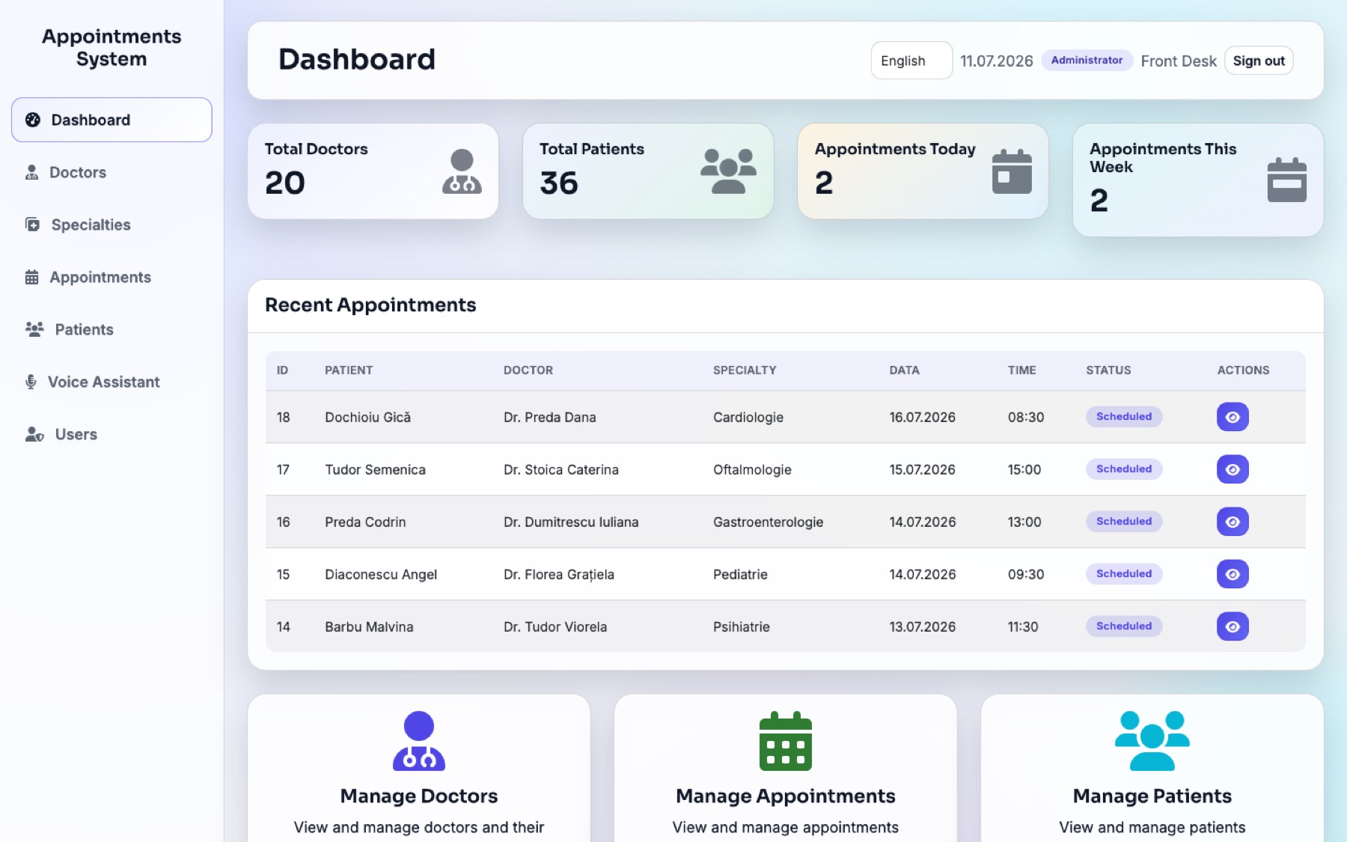View appointment 14 for Barbu Malvina
The image size is (1347, 842).
click(x=1233, y=626)
